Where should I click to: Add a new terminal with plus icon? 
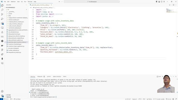tap(162, 77)
